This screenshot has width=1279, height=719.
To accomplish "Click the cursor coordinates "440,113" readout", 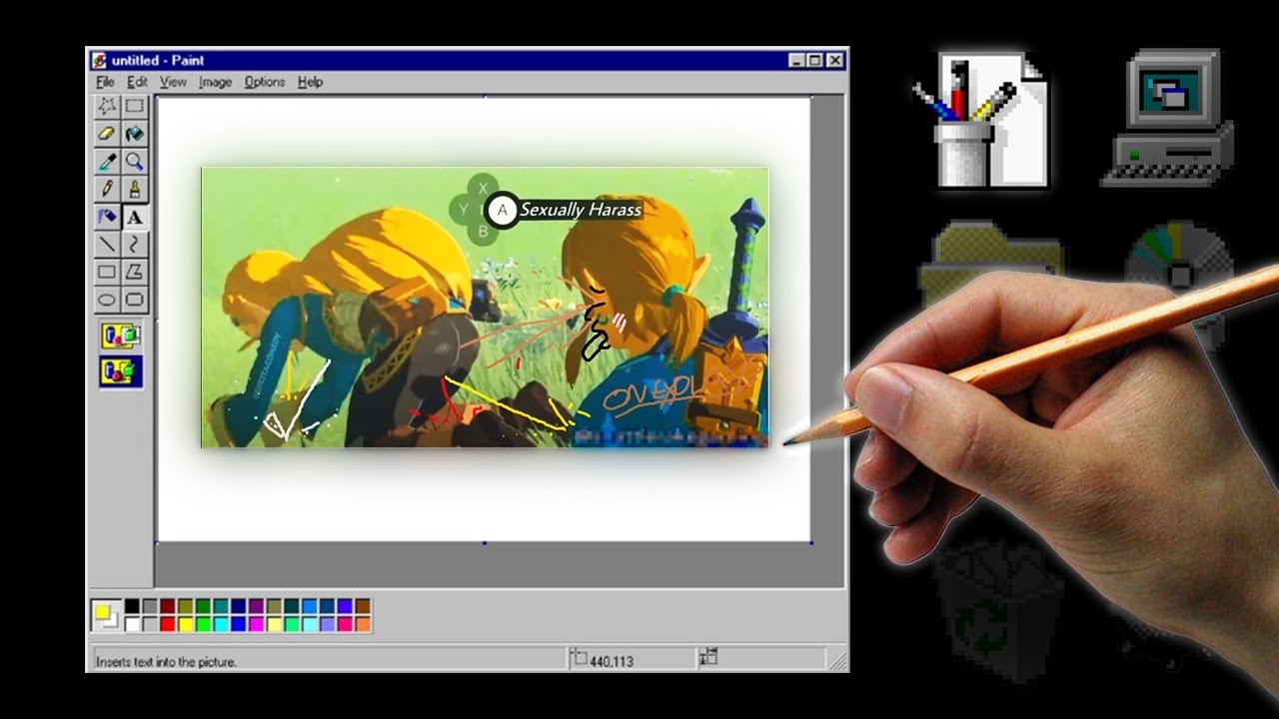I will (x=611, y=661).
